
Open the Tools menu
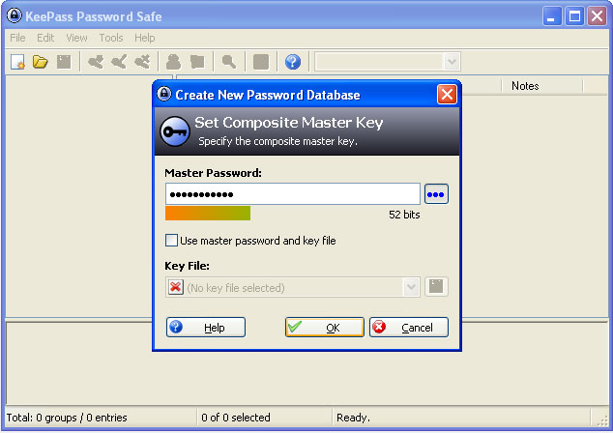(111, 38)
